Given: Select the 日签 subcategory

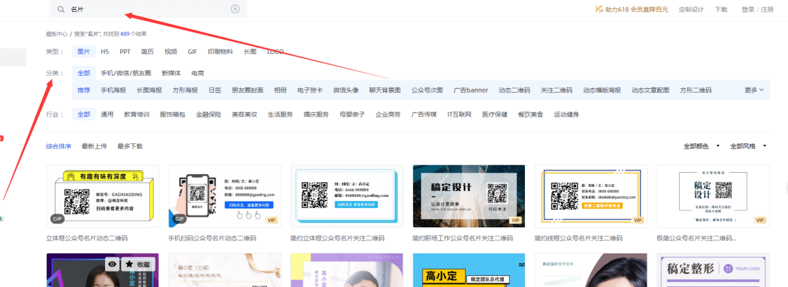Looking at the screenshot, I should pyautogui.click(x=215, y=90).
